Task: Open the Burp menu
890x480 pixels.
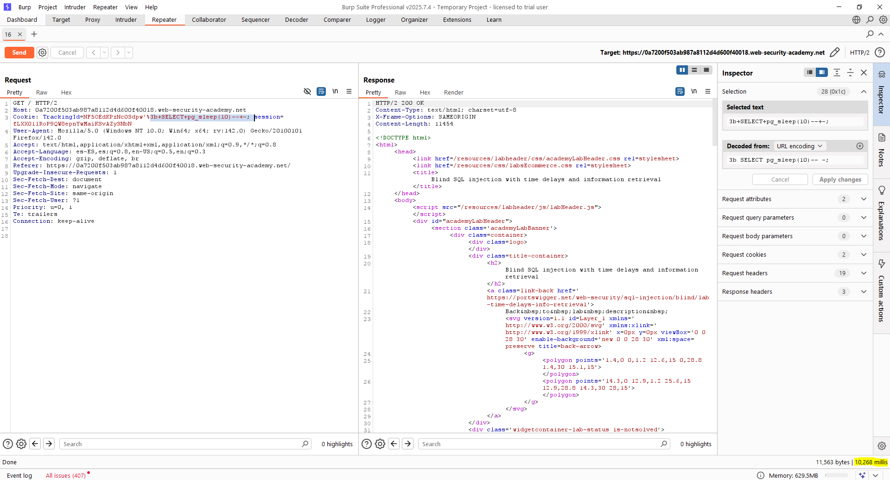Action: point(25,7)
